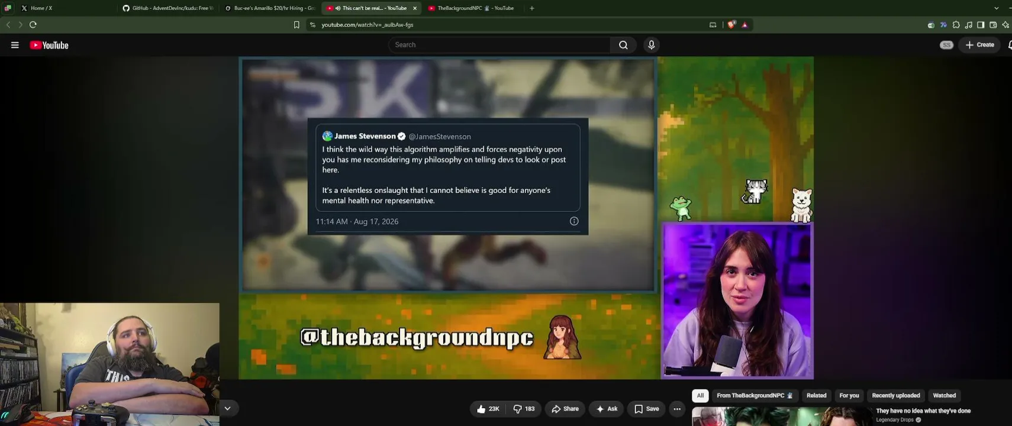Filter by From TheBackgroundNPC chip
The image size is (1012, 426).
[755, 395]
